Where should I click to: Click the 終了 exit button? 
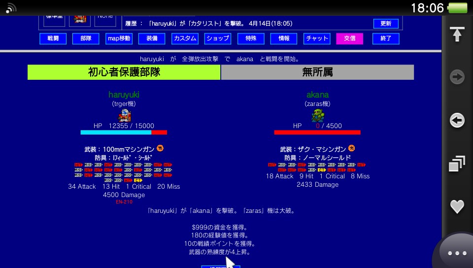pos(386,38)
